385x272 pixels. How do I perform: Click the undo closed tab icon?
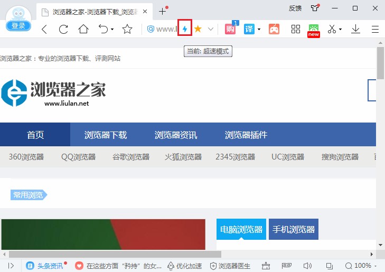103,29
